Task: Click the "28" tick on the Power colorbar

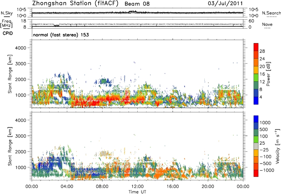Action: [262, 51]
